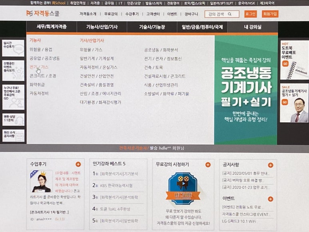Select 일반기계 / 기계설계
The image size is (309, 232).
tap(97, 58)
